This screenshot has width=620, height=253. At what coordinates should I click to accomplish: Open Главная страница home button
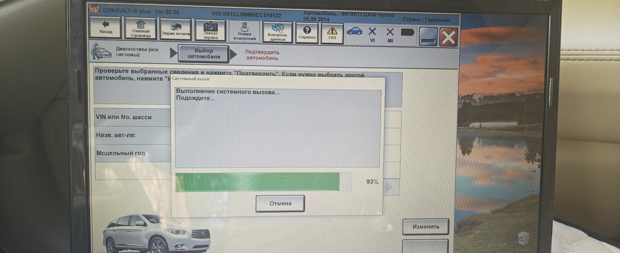pos(141,29)
